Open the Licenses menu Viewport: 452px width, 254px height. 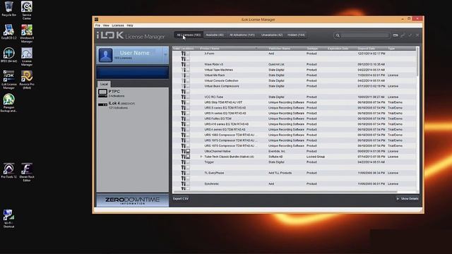click(x=118, y=25)
